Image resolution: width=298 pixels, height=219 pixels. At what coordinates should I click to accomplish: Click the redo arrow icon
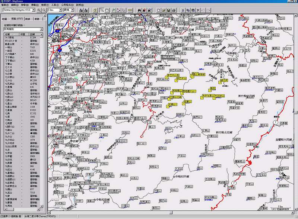tap(208, 10)
